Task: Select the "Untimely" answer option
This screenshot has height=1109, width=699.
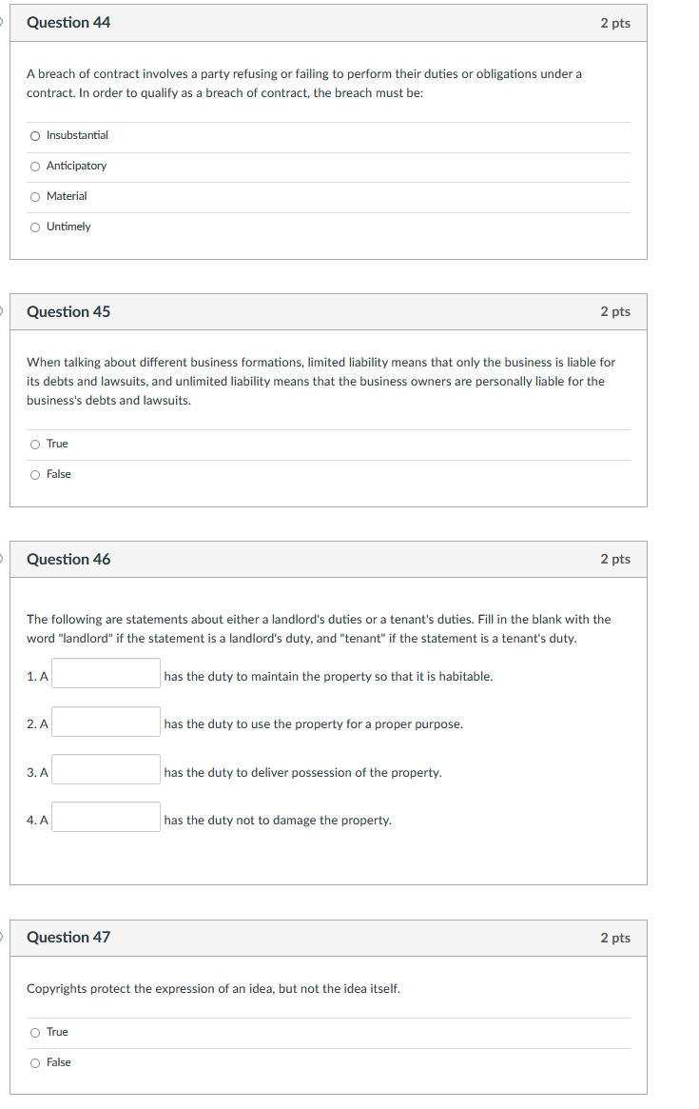Action: (x=34, y=227)
